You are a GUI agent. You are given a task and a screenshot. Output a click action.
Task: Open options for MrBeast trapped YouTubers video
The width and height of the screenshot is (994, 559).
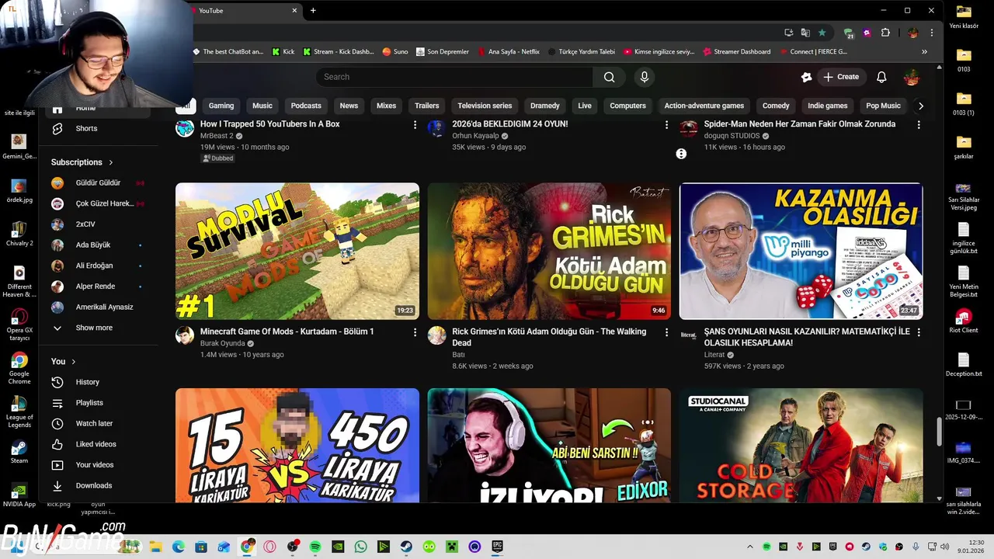tap(415, 125)
